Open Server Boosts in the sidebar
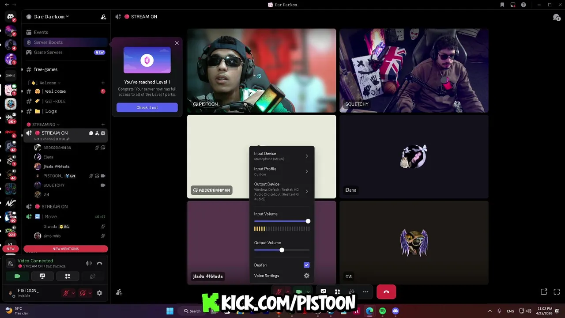This screenshot has width=565, height=318. point(65,42)
